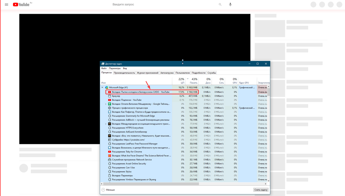Screen dimensions: 345x196
Task: Switch to the Службы tab
Action: [x=212, y=73]
